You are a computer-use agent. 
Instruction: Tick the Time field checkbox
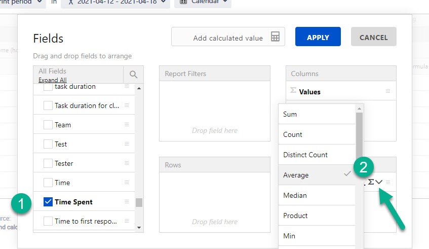coord(48,183)
